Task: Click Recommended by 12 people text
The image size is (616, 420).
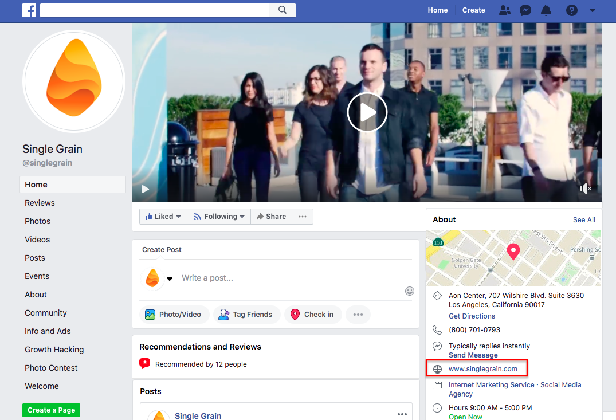Action: pyautogui.click(x=201, y=364)
